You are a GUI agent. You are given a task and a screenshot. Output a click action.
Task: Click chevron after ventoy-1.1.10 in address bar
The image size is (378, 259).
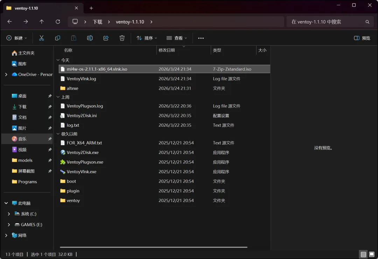(x=151, y=22)
